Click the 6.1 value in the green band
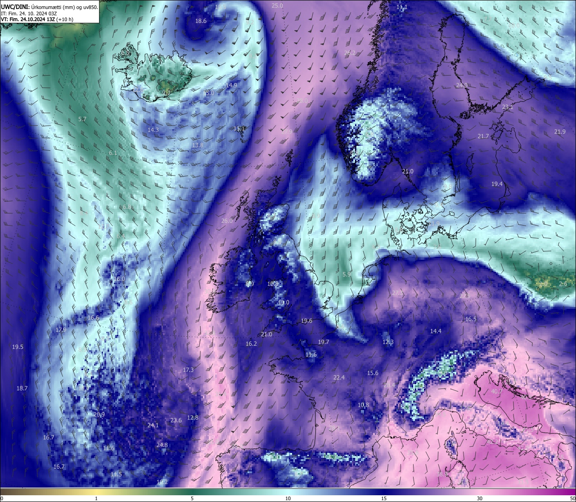Screen dimensions: 576x502 click(x=113, y=153)
